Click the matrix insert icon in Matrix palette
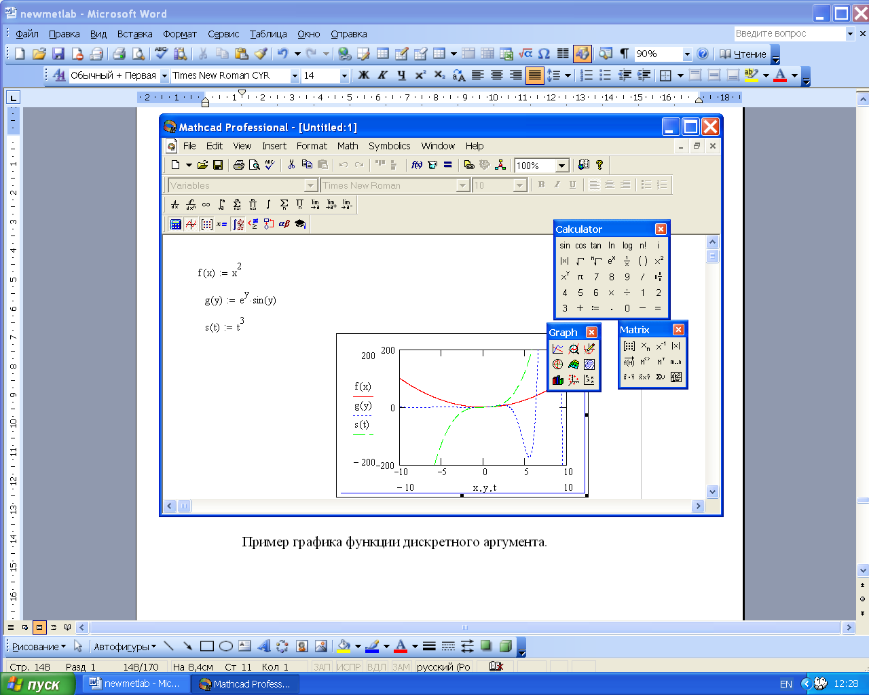 [x=629, y=345]
